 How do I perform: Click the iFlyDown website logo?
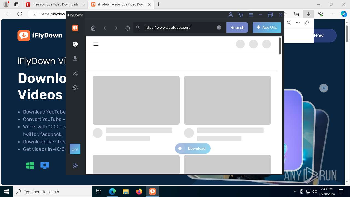click(x=40, y=35)
